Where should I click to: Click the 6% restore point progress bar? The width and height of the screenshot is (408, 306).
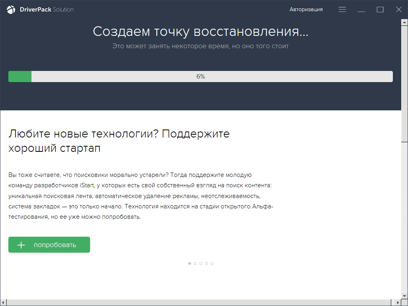[x=200, y=76]
